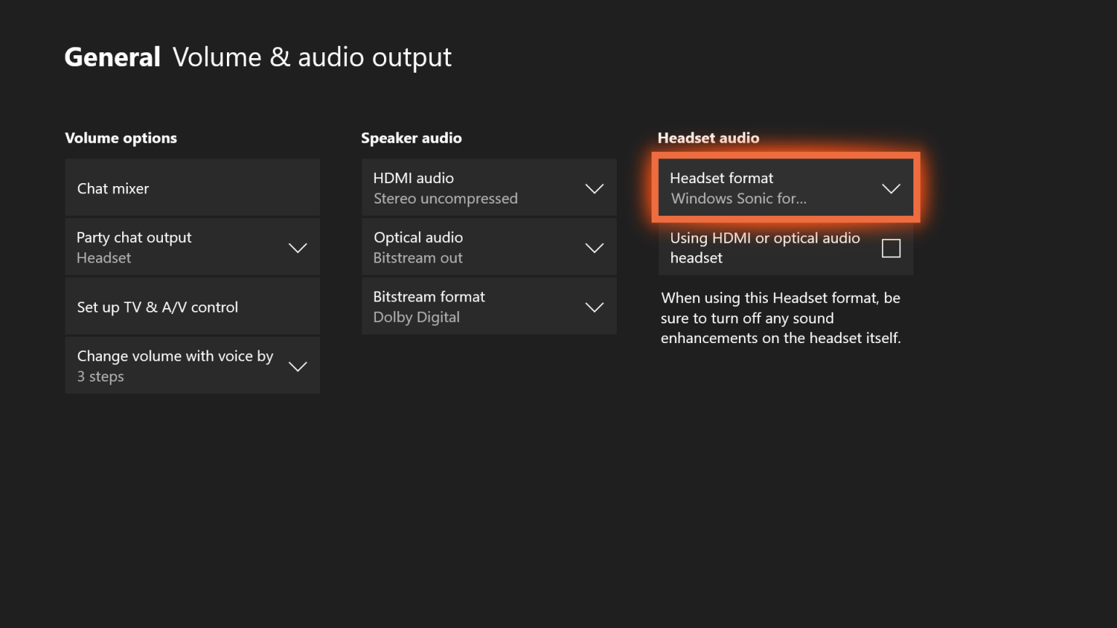The width and height of the screenshot is (1117, 628).
Task: Select Set up TV & A/V control
Action: pos(192,306)
